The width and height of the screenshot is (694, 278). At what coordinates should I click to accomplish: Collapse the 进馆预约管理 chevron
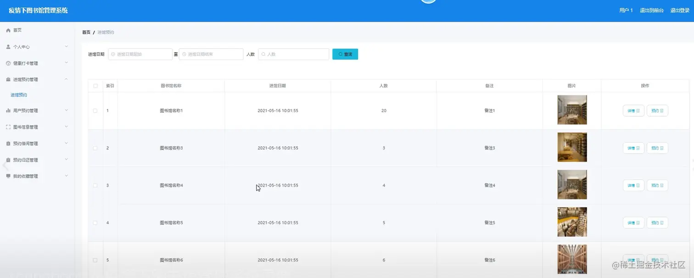66,79
